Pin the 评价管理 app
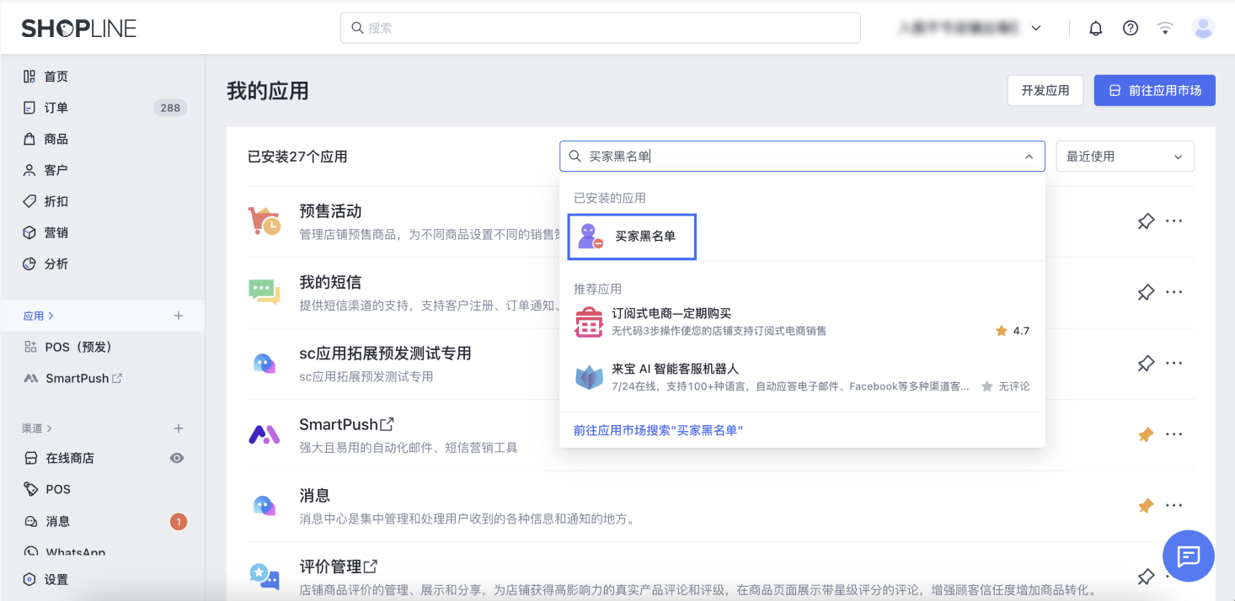Image resolution: width=1235 pixels, height=601 pixels. coord(1146,577)
